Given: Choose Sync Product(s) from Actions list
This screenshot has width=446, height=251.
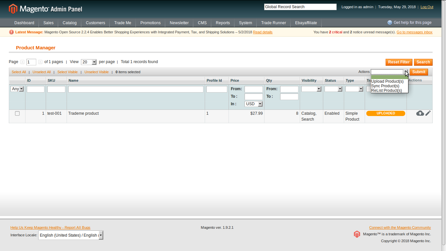Looking at the screenshot, I should 390,86.
